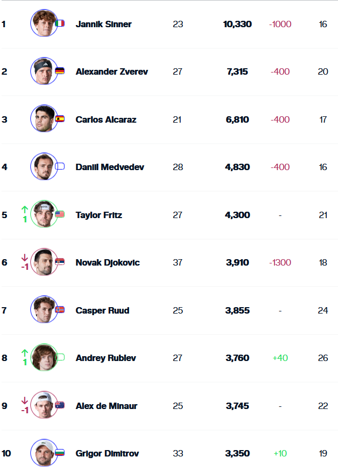Viewport: 338px width, 473px height.
Task: Click Sinner's 10,330 points value
Action: 237,24
